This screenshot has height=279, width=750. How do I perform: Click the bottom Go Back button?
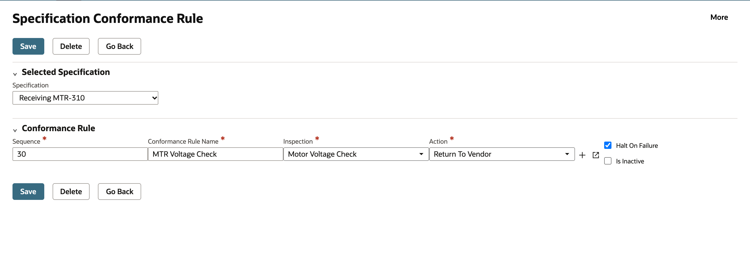[119, 192]
